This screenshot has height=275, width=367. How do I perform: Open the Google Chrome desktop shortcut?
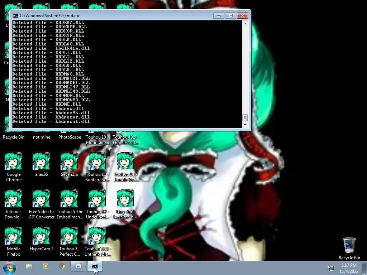tap(14, 167)
